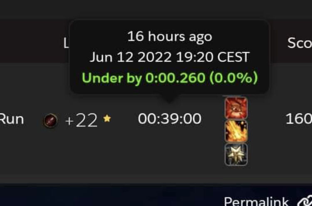Select the red angry-face affix icon
The height and width of the screenshot is (206, 312).
click(x=236, y=108)
